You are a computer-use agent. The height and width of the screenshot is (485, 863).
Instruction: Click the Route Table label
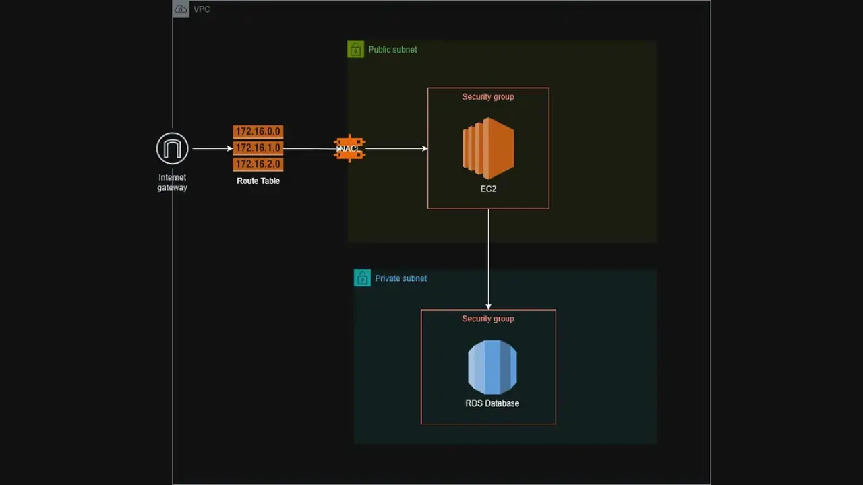pyautogui.click(x=258, y=181)
